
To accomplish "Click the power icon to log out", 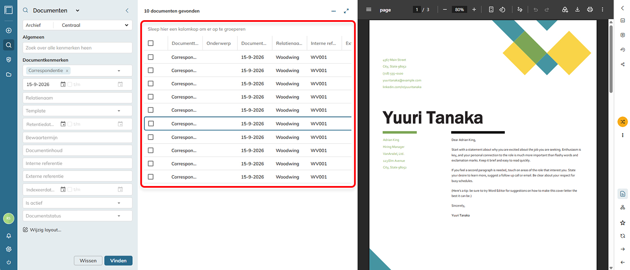I will pyautogui.click(x=8, y=262).
